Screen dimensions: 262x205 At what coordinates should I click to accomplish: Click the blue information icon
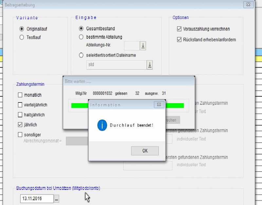click(102, 125)
